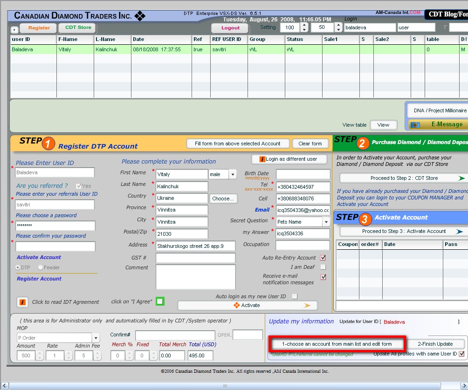
Task: Click the "Kalinchuk" cell in the user table
Action: click(112, 49)
